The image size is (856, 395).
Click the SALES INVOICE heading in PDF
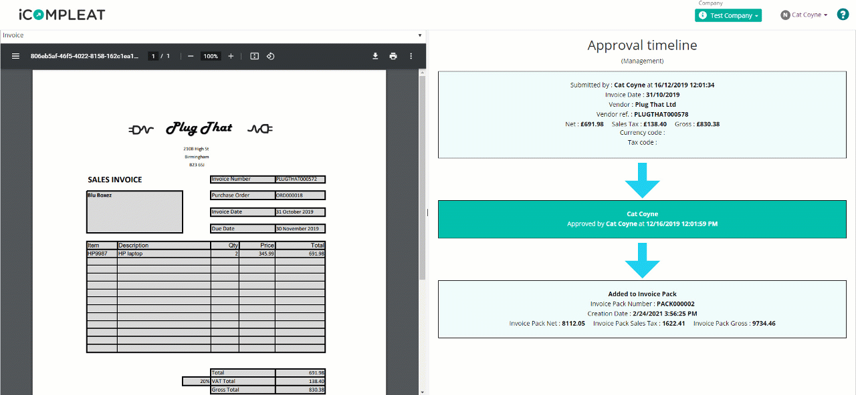pyautogui.click(x=115, y=180)
